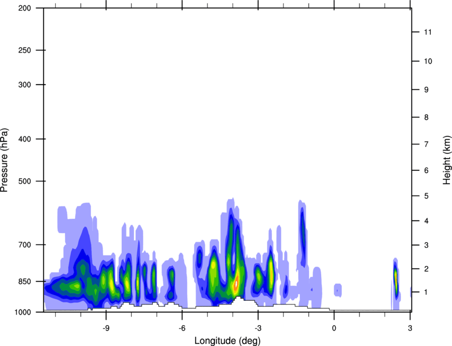Click the -9 longitude tick label
Viewport: 452px width, 346px height.
tap(106, 328)
